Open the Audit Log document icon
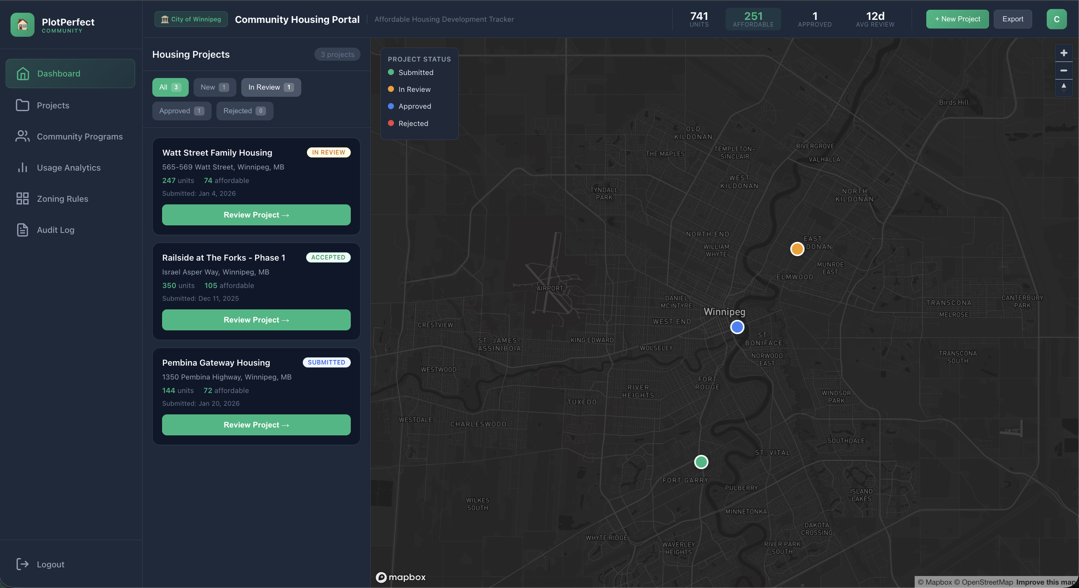 pos(23,229)
